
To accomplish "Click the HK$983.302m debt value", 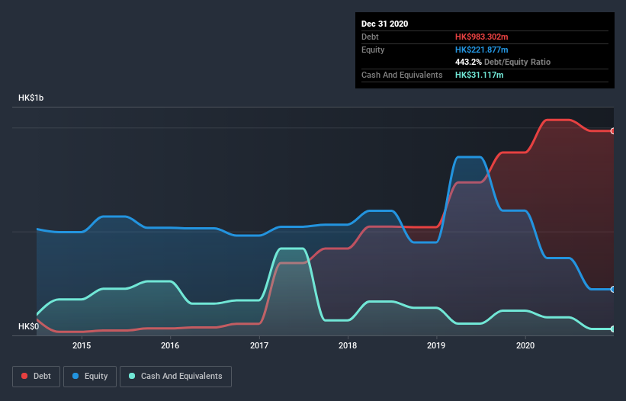I will point(481,37).
